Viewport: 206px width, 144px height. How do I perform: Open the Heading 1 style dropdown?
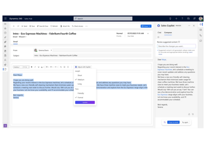click(x=18, y=67)
